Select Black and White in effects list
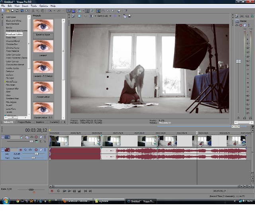Viewport: 255px width, 211px height. point(14,21)
